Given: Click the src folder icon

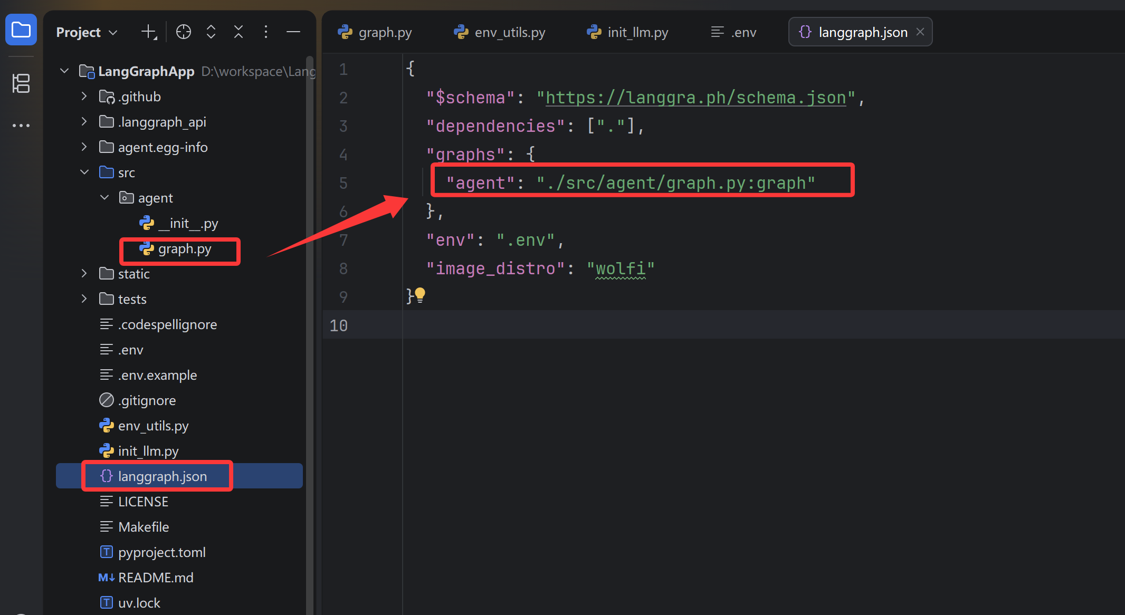Looking at the screenshot, I should [x=107, y=172].
